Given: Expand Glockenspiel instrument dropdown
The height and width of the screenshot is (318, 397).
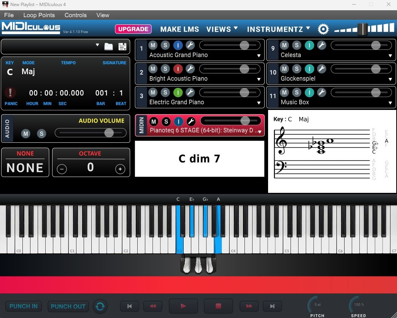Looking at the screenshot, I should pyautogui.click(x=390, y=79).
